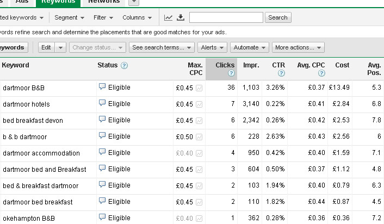Viewport: 384px width, 224px height.
Task: Click the keyword search input field
Action: point(226,17)
